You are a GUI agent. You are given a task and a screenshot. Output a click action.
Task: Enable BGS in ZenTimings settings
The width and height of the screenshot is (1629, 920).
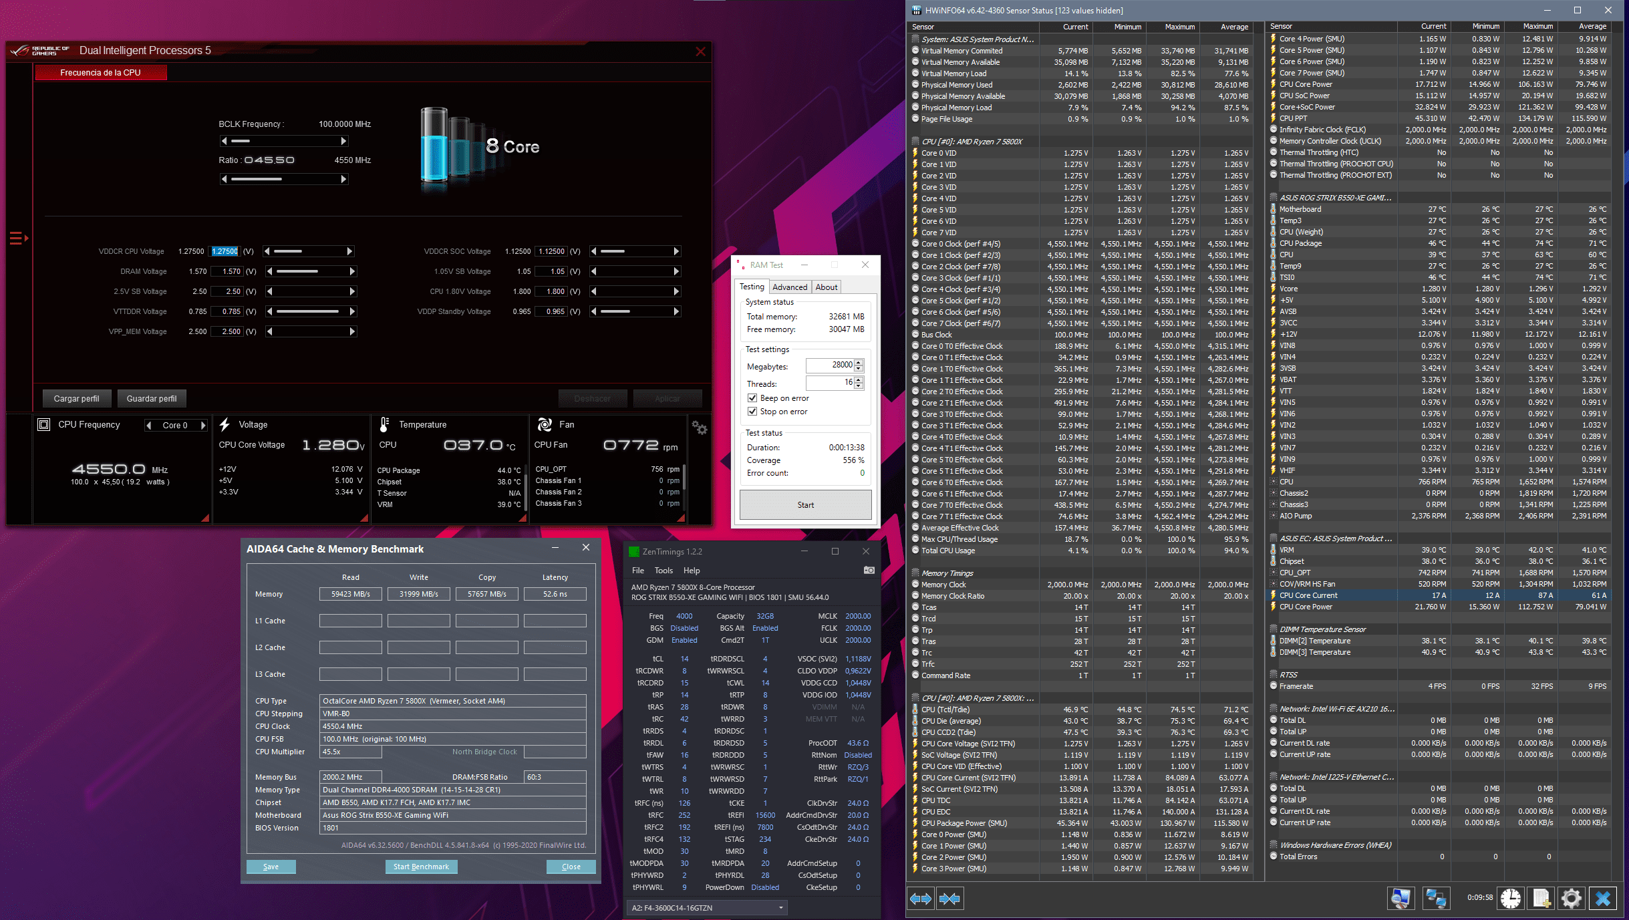pyautogui.click(x=684, y=627)
